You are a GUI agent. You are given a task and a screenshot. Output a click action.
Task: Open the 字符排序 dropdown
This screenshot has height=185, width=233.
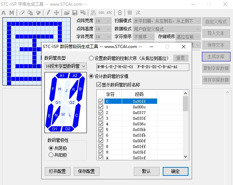(x=143, y=37)
